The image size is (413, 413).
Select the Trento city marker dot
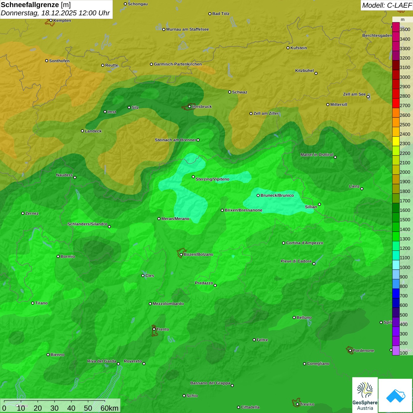[x=154, y=329]
